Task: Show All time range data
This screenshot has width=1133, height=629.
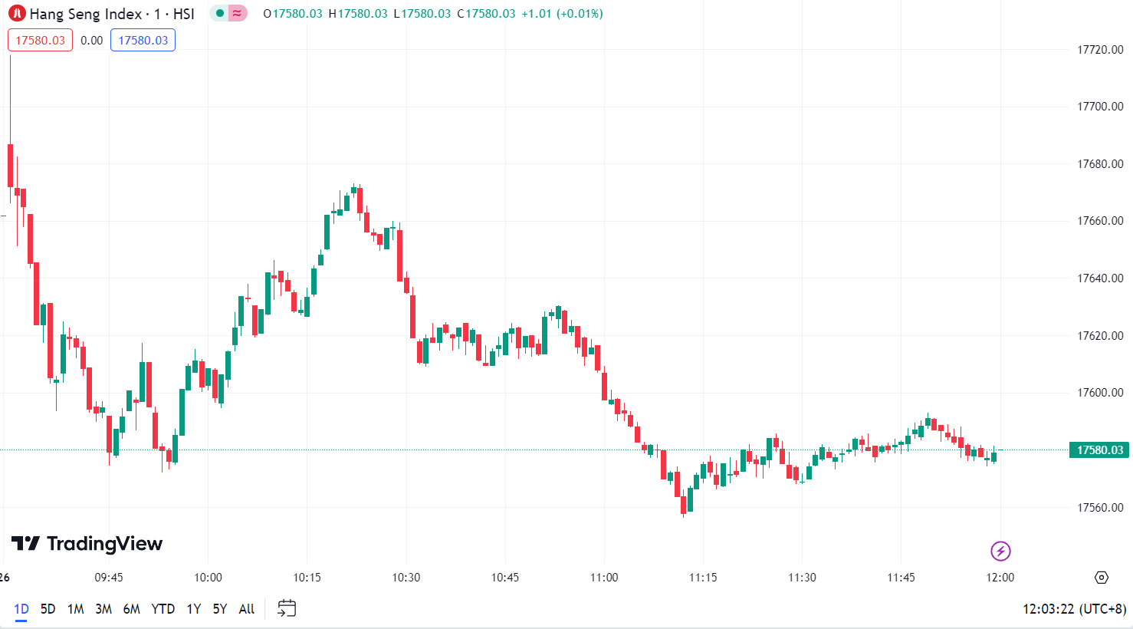Action: (x=247, y=609)
